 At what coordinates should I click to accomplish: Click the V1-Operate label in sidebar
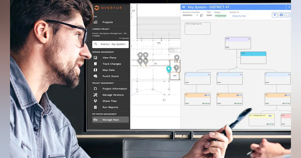coord(124,38)
